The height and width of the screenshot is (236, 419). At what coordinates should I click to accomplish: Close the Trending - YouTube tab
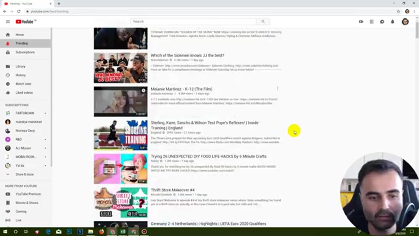[x=51, y=4]
